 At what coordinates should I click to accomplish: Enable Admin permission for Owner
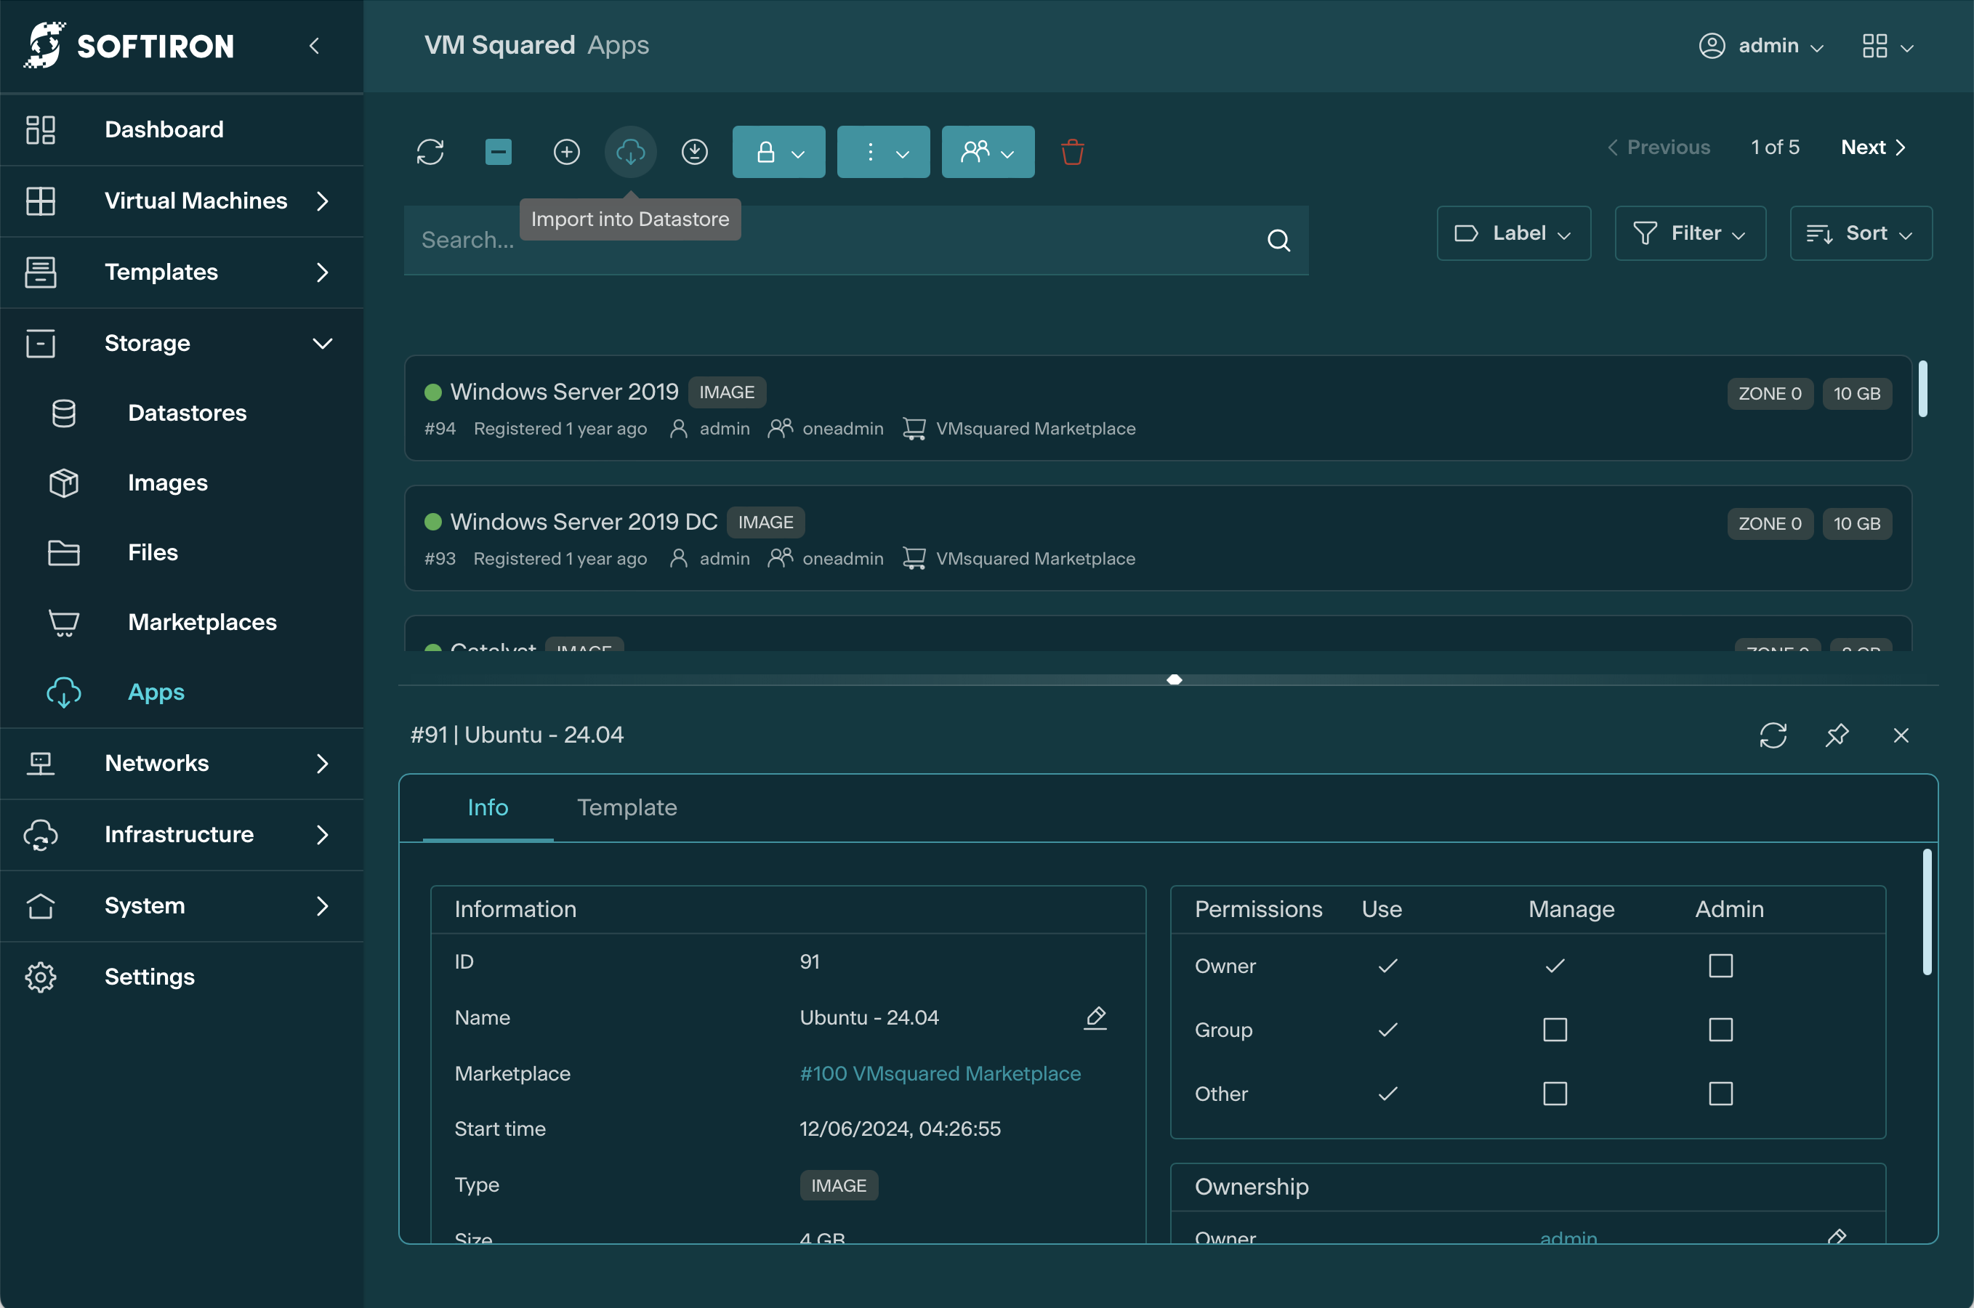pos(1720,966)
